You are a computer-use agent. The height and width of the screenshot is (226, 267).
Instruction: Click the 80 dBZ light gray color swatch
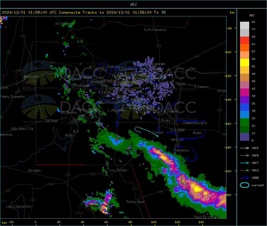(x=244, y=26)
